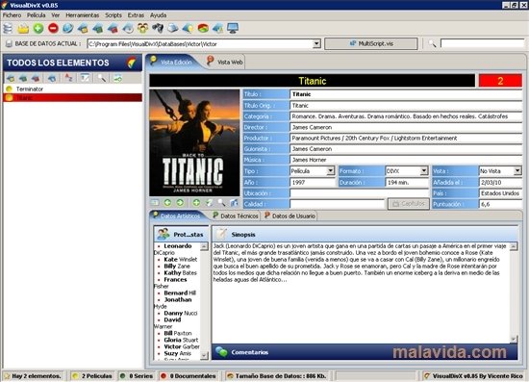Click the magnifier icon under the movie cover
The image size is (529, 382).
click(x=221, y=203)
